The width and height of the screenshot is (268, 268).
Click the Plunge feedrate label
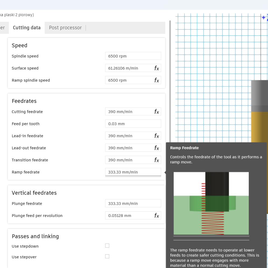click(27, 204)
